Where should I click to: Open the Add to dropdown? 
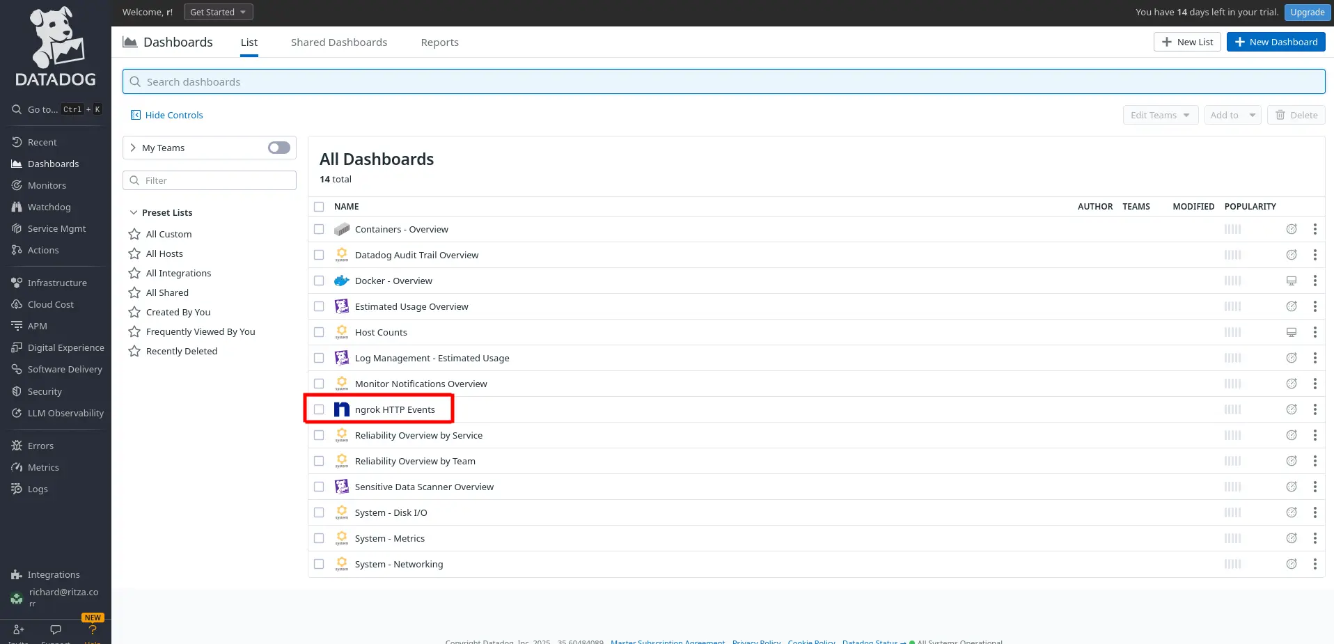pyautogui.click(x=1232, y=115)
